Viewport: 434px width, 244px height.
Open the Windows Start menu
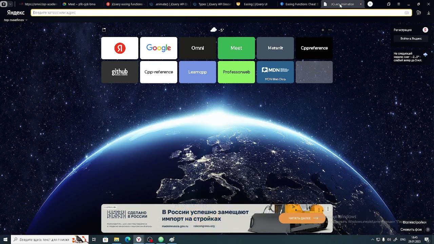[x=5, y=240]
